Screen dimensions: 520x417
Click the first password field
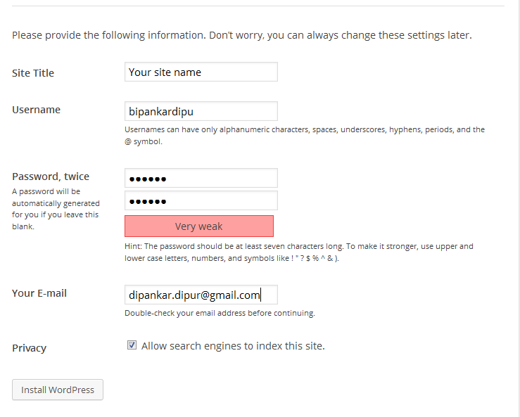point(201,178)
